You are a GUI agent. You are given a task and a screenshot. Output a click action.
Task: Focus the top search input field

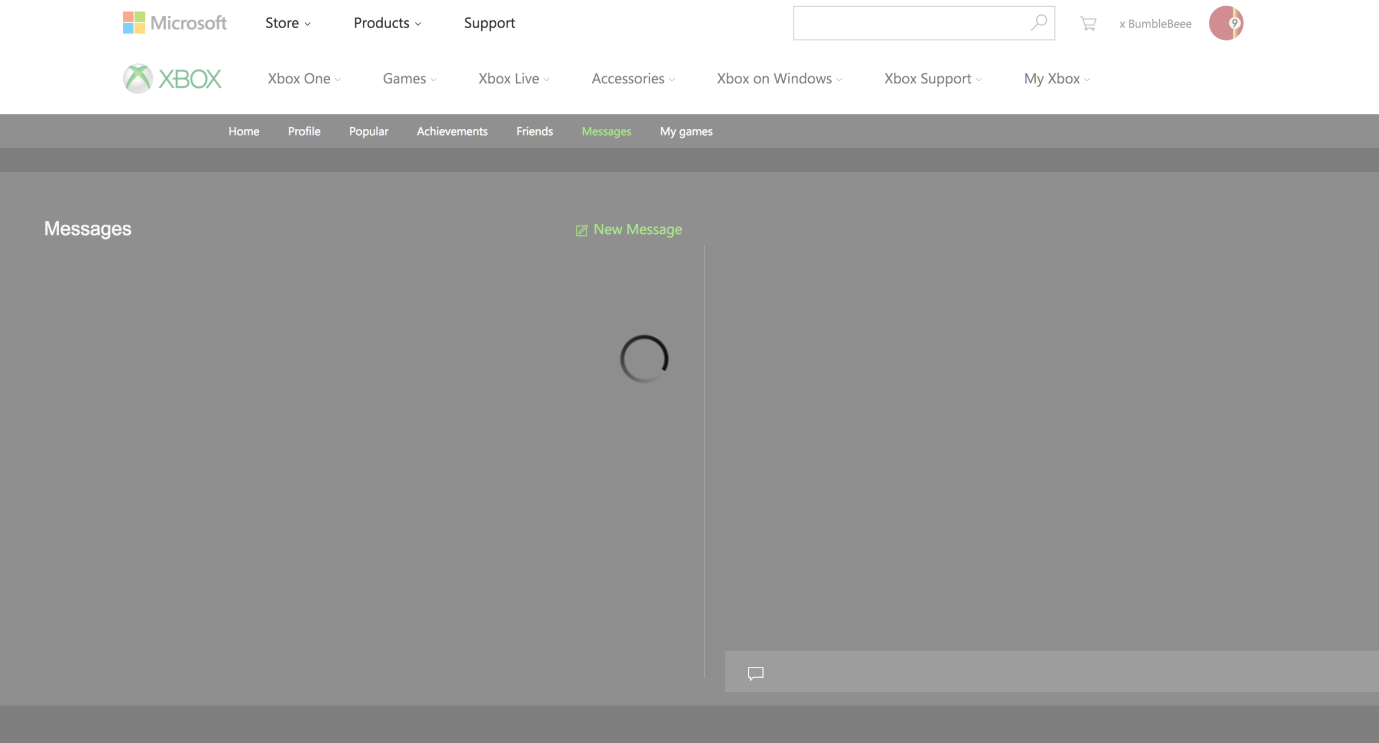(924, 23)
